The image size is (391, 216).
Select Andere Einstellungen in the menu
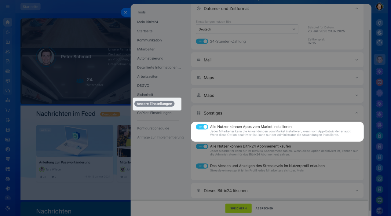tap(154, 104)
